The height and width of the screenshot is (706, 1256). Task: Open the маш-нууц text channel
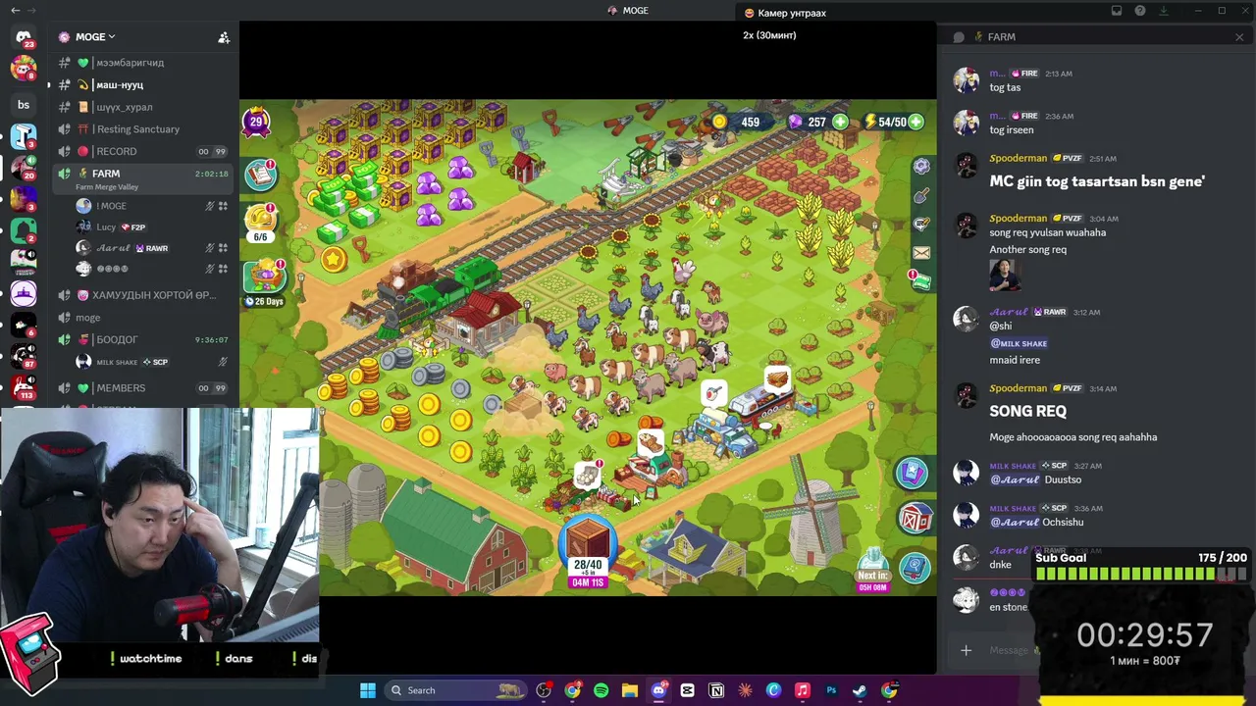coord(143,85)
